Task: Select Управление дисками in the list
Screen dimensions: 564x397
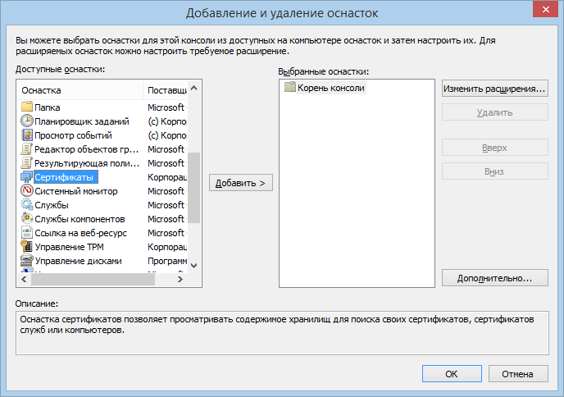Action: pos(78,261)
